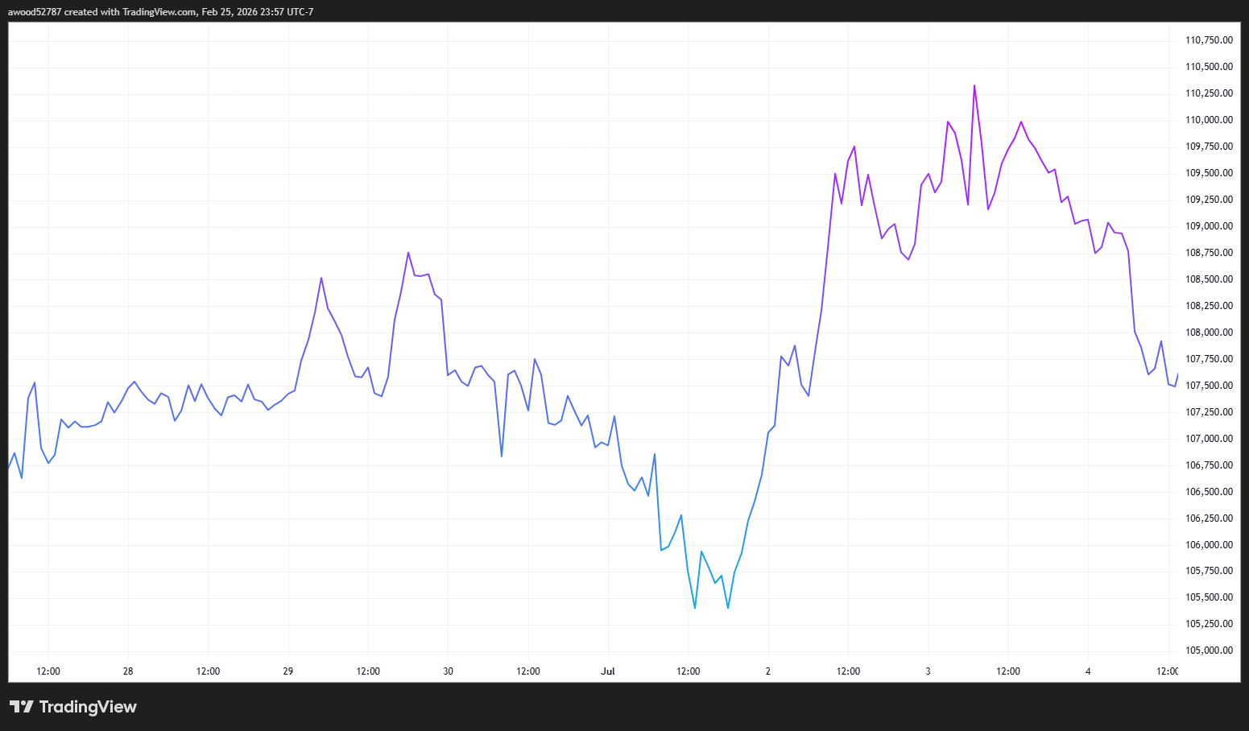Click the 30 date label on time axis
1249x731 pixels.
click(x=449, y=671)
